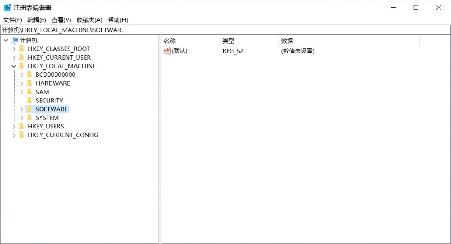Open the 文件(F) menu
451x244 pixels.
click(x=12, y=20)
